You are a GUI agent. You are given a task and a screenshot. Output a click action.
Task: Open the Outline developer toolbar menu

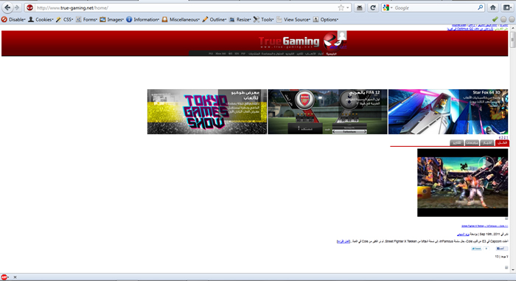click(x=215, y=20)
